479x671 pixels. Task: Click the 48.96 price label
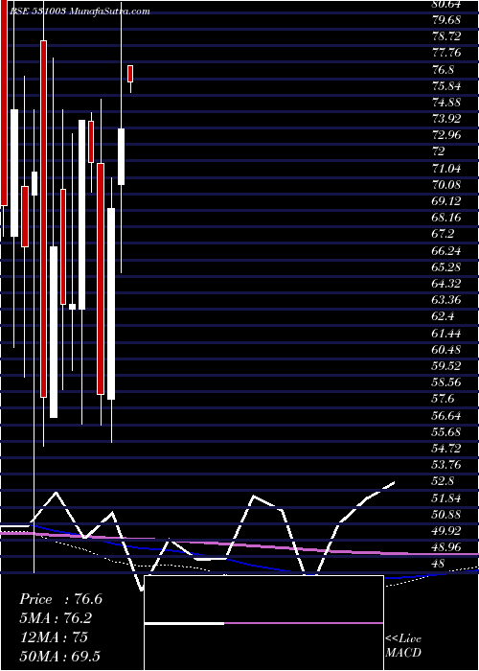point(447,546)
